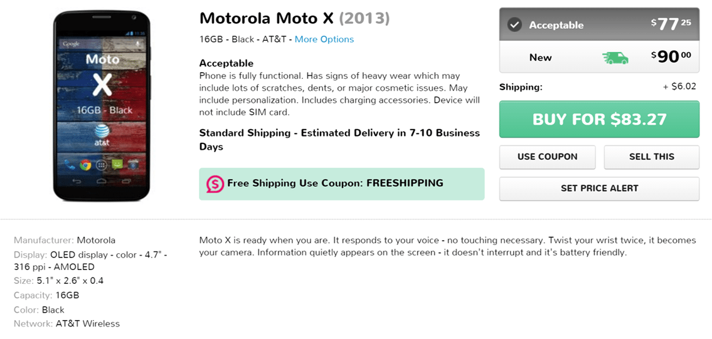Click the checkmark icon beside Acceptable
712x339 pixels.
coord(515,25)
